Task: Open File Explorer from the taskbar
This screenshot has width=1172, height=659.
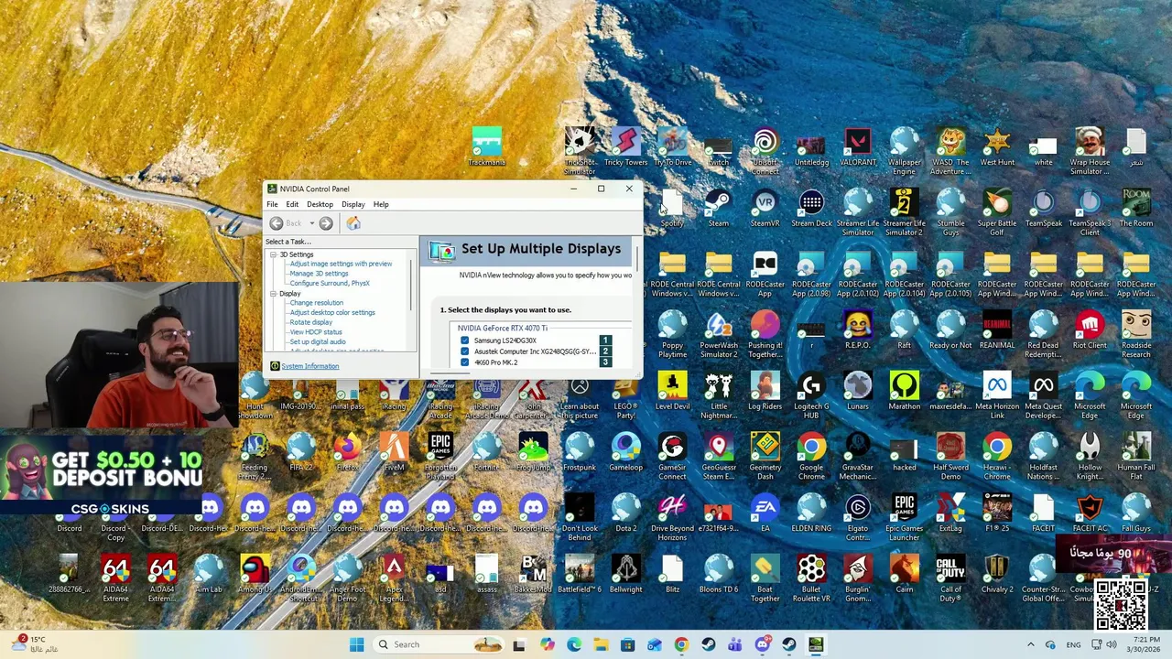Action: (601, 644)
